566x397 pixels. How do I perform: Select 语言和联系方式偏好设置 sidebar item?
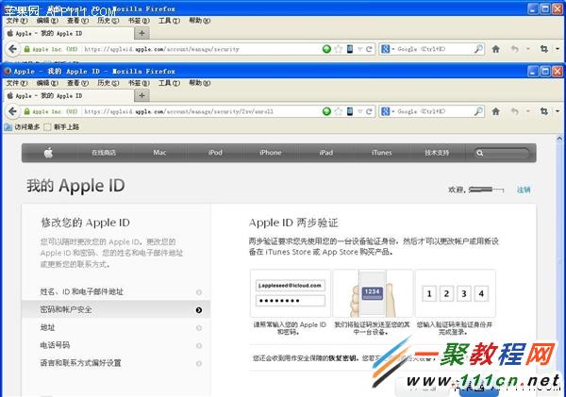(x=116, y=363)
